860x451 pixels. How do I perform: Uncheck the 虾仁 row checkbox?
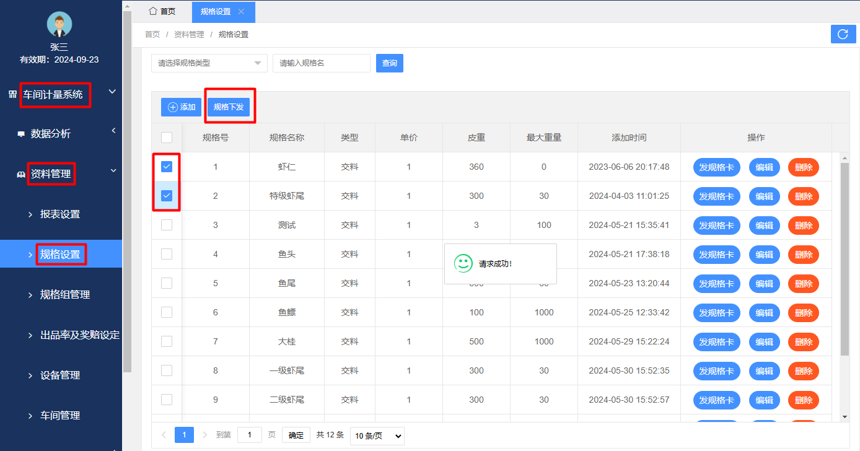(x=167, y=167)
